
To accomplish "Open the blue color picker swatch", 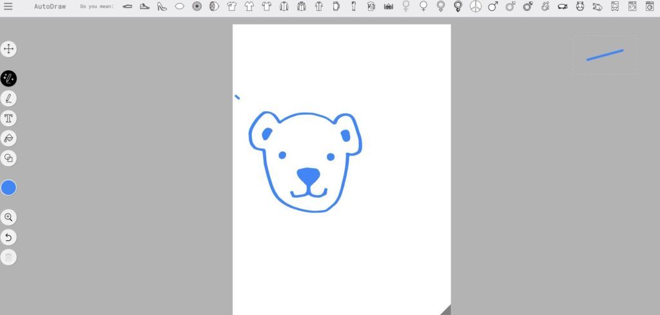I will pos(8,187).
